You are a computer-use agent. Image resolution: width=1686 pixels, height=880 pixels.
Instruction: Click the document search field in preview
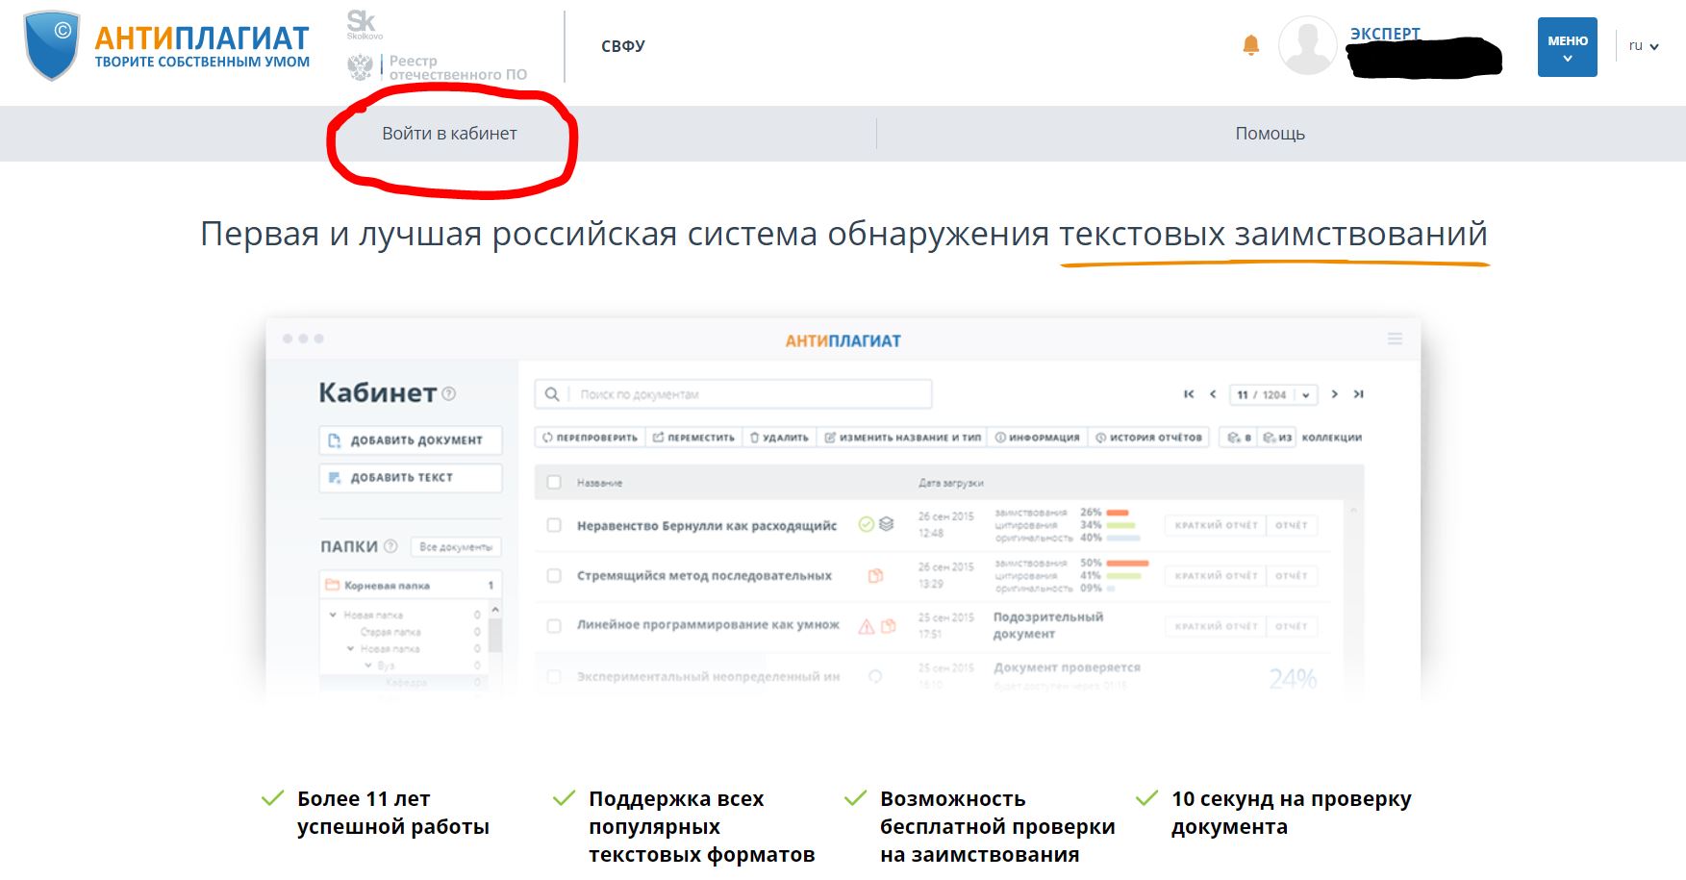(733, 394)
